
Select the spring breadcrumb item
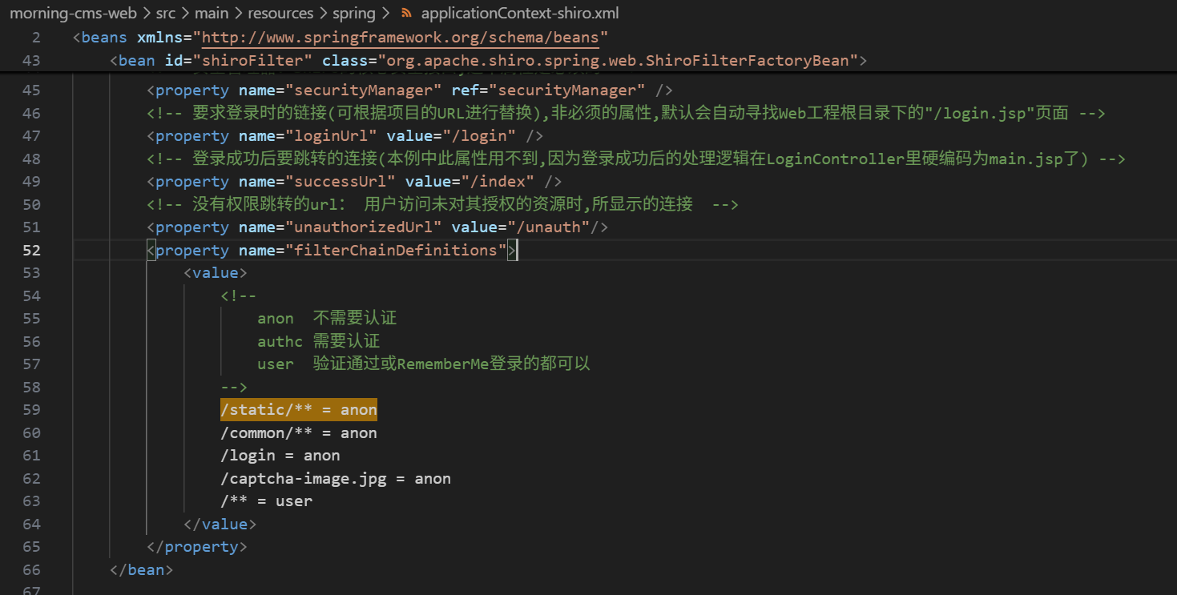[x=354, y=14]
